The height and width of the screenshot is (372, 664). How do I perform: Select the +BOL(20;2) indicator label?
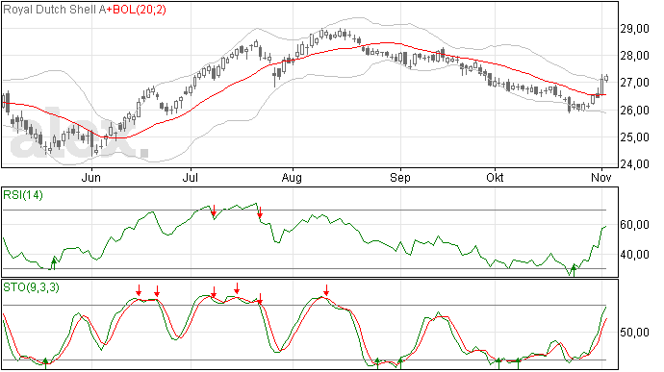[x=136, y=10]
